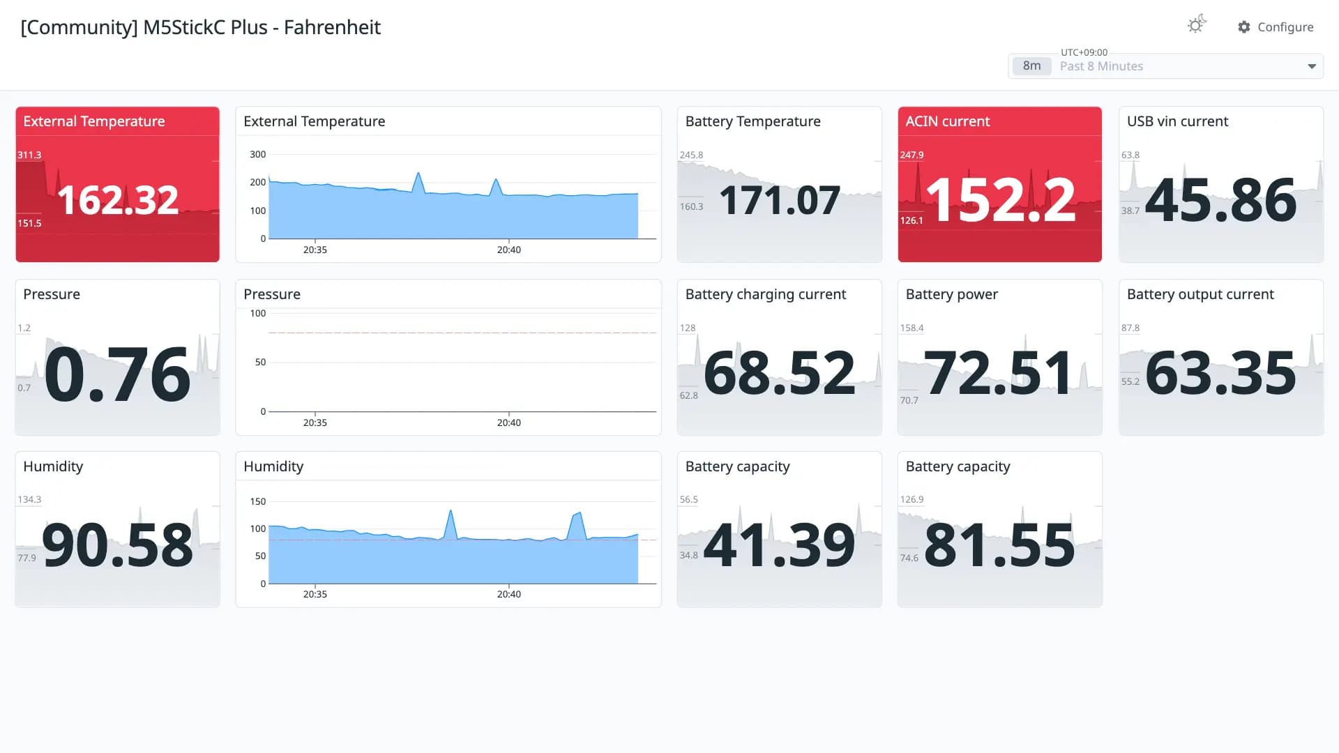1339x753 pixels.
Task: Select the 8m time badge
Action: (1031, 66)
